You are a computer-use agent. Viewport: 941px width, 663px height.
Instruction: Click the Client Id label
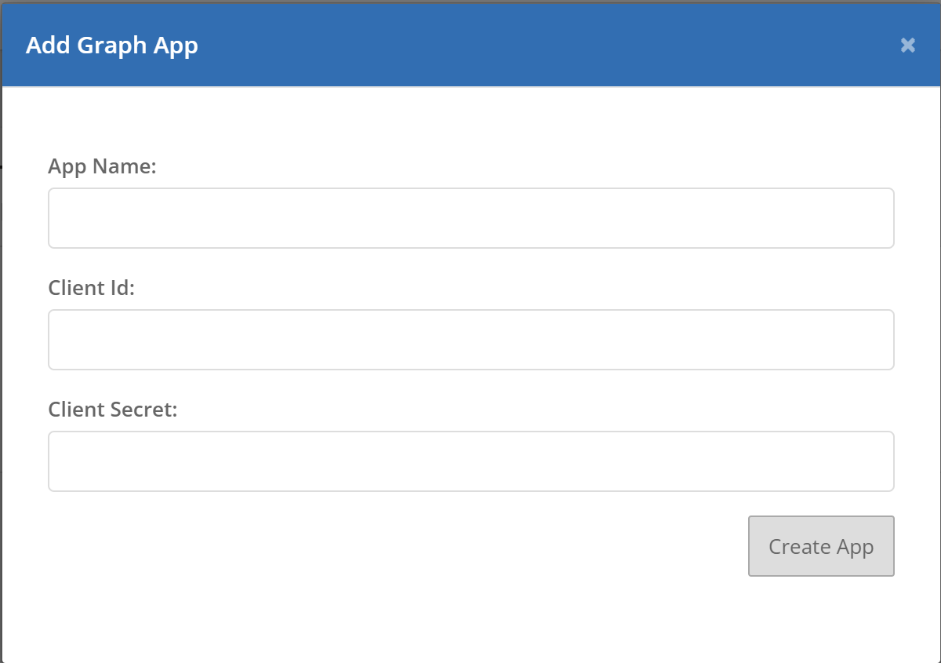tap(92, 287)
